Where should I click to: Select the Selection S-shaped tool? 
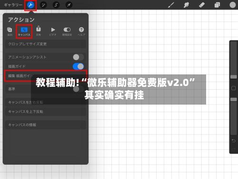click(56, 5)
